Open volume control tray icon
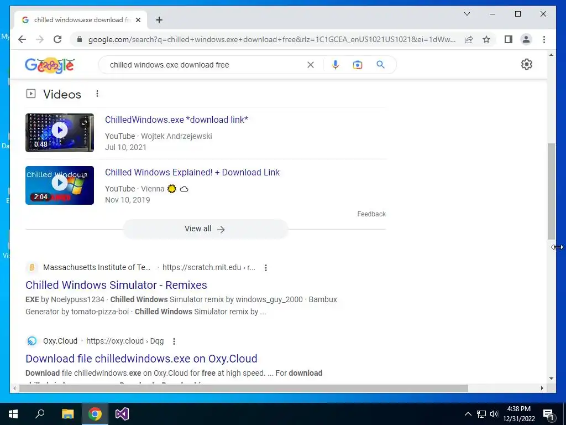Viewport: 566px width, 425px height. (494, 414)
